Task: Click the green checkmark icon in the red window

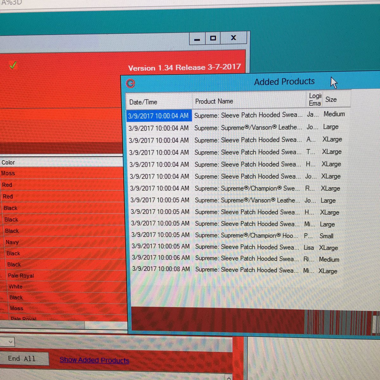Action: 13,65
